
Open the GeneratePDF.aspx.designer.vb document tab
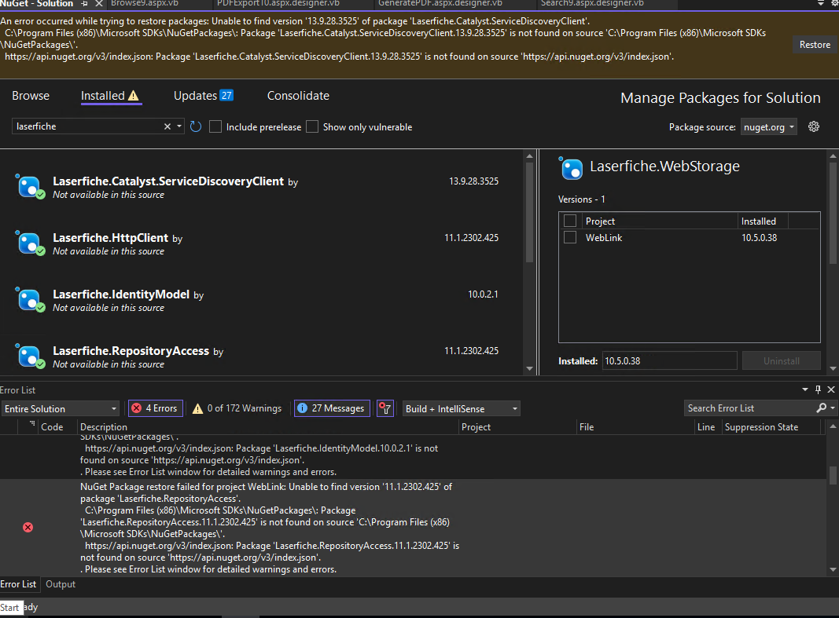click(440, 4)
